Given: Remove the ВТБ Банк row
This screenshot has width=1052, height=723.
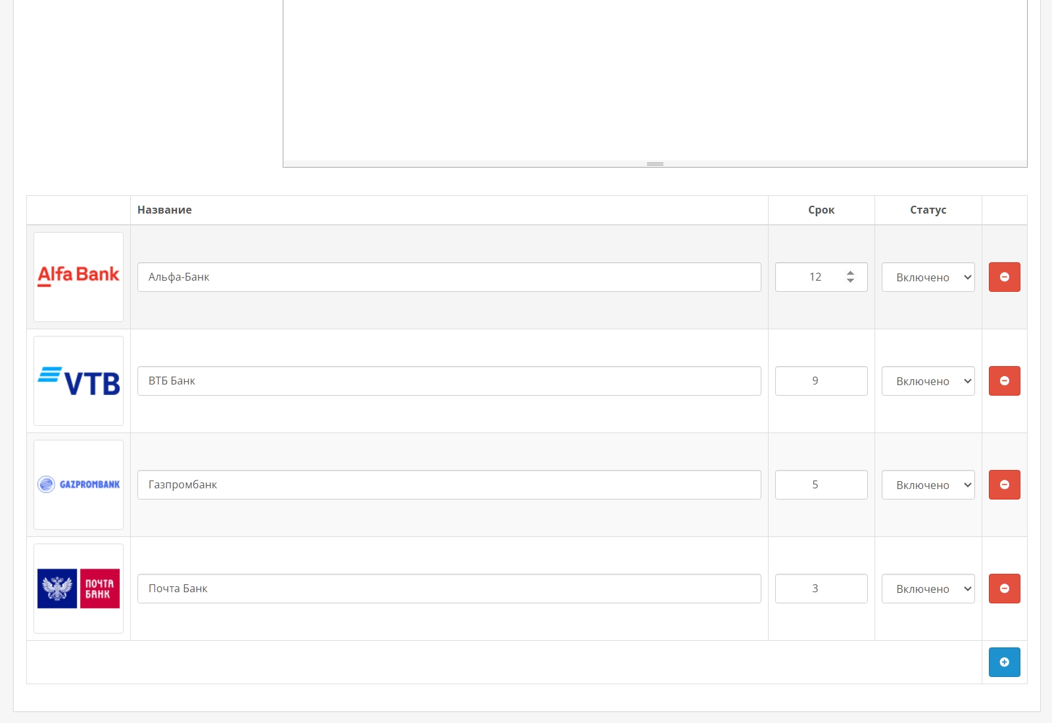Looking at the screenshot, I should (x=1004, y=381).
